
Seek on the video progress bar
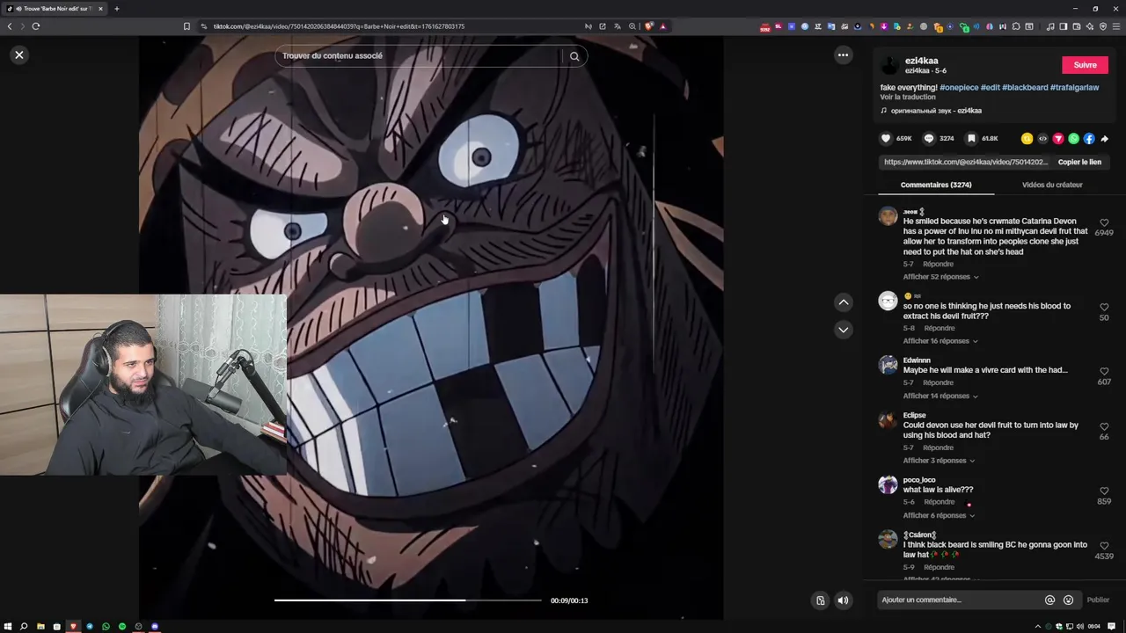[408, 600]
